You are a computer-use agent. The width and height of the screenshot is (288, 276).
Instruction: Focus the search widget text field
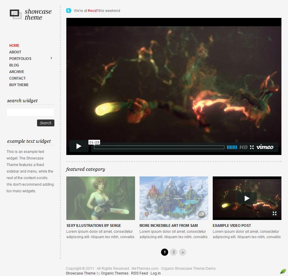tap(30, 112)
